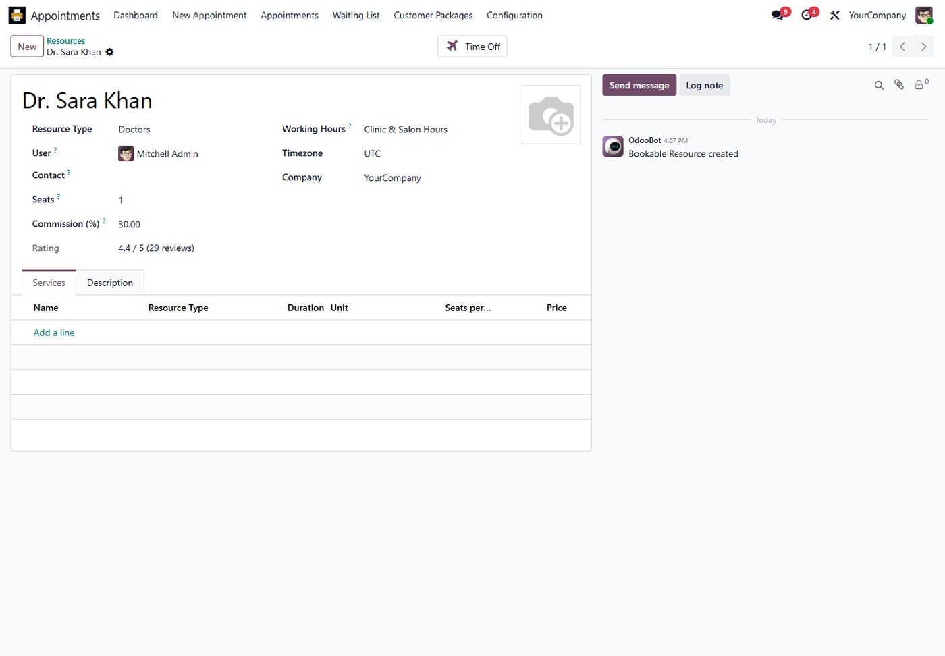945x656 pixels.
Task: Show the followers icon
Action: [x=921, y=84]
